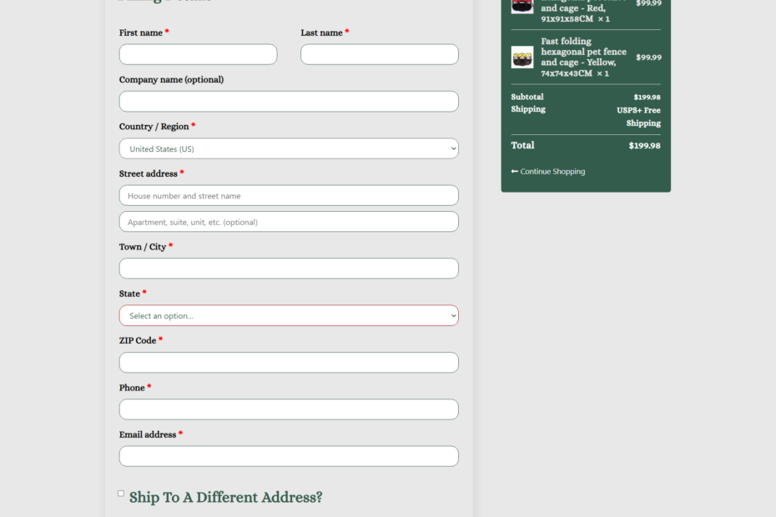This screenshot has height=517, width=776.
Task: Select the Company name optional field
Action: [289, 102]
